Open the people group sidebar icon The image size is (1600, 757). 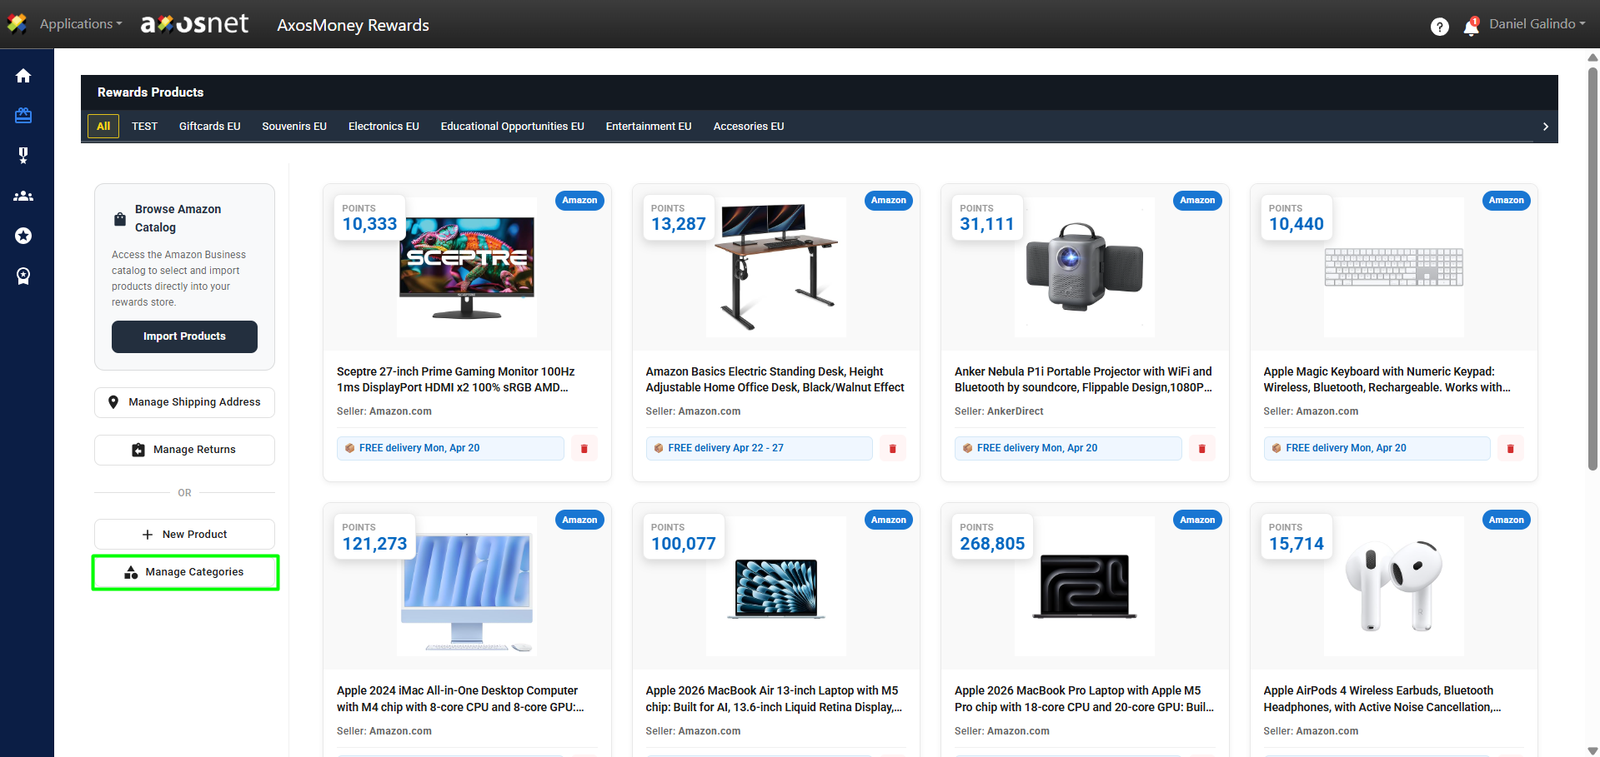[23, 196]
